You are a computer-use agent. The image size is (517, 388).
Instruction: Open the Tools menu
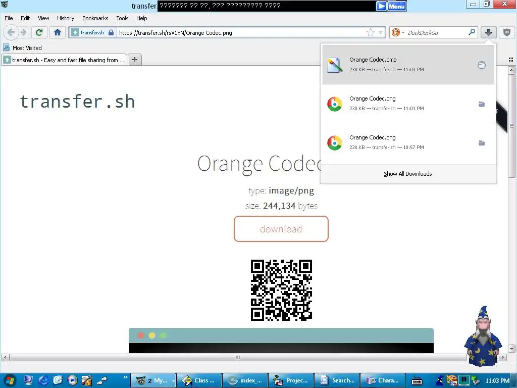click(122, 18)
